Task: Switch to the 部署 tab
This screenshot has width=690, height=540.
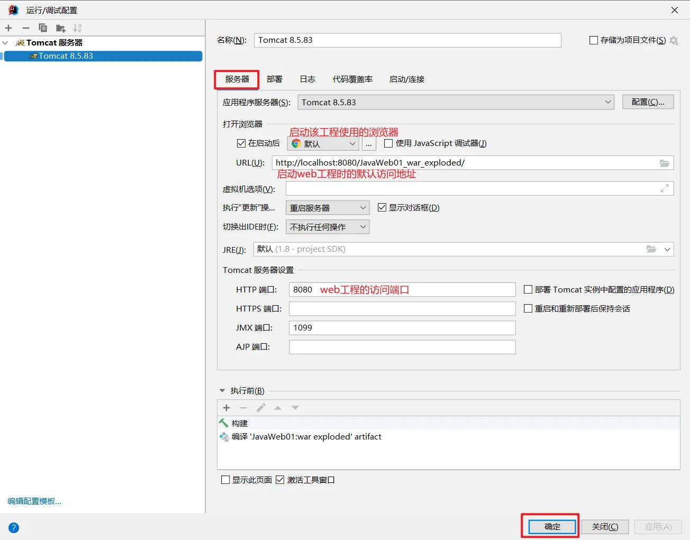Action: (x=275, y=79)
